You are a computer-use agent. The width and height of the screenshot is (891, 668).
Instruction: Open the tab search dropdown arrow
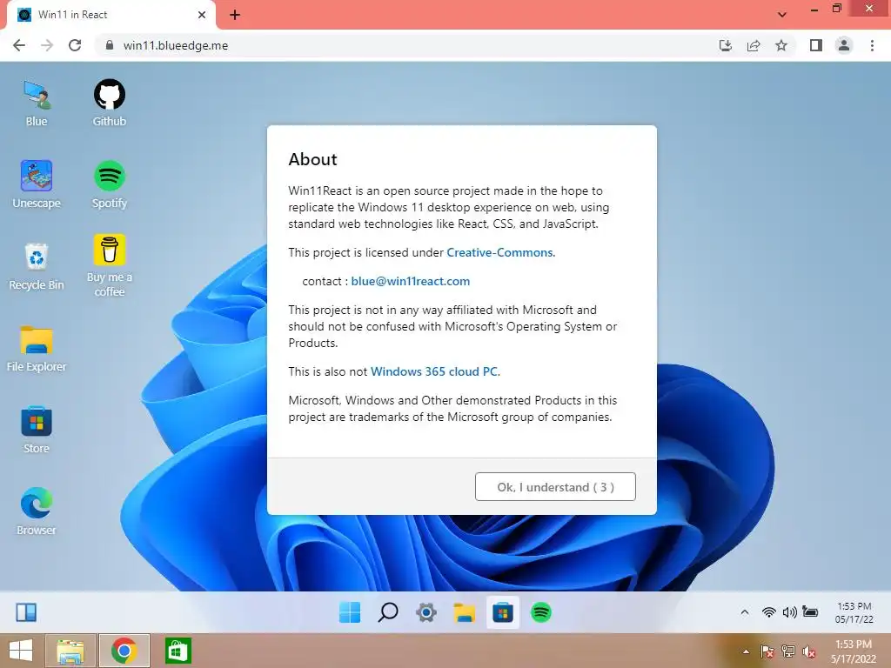(782, 15)
